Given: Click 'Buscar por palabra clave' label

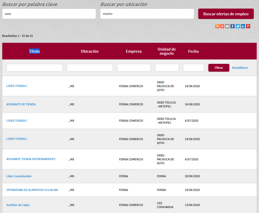Looking at the screenshot, I should click(x=30, y=4).
